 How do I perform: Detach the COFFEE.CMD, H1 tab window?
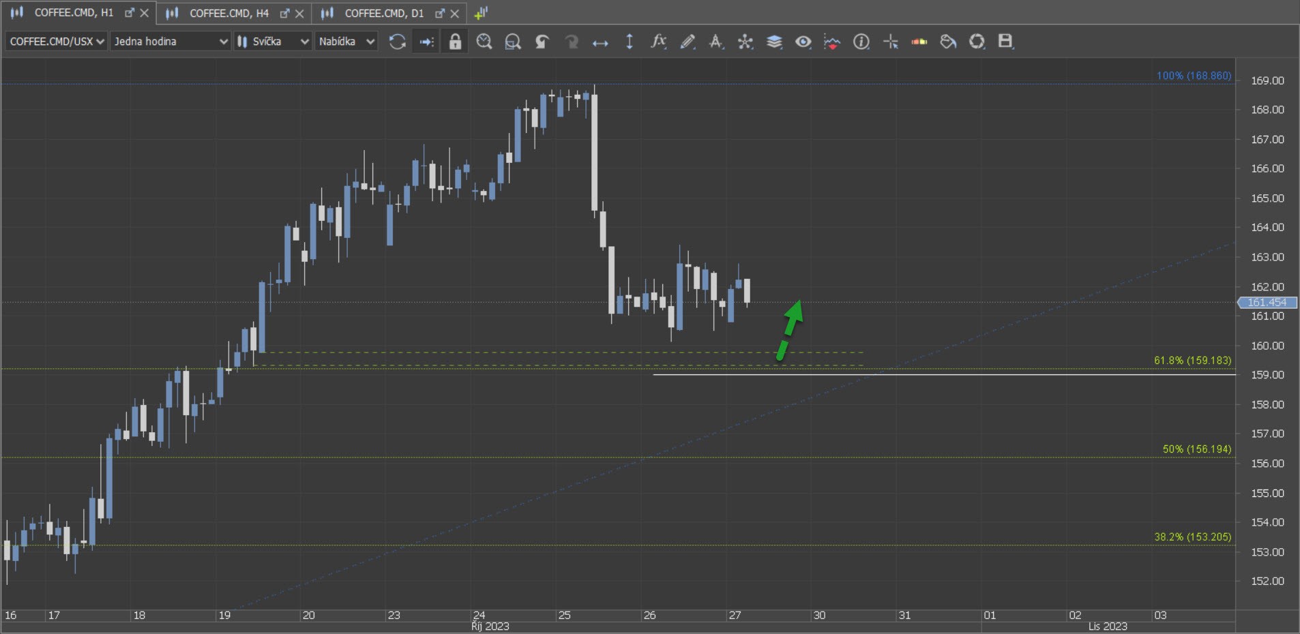[x=130, y=13]
